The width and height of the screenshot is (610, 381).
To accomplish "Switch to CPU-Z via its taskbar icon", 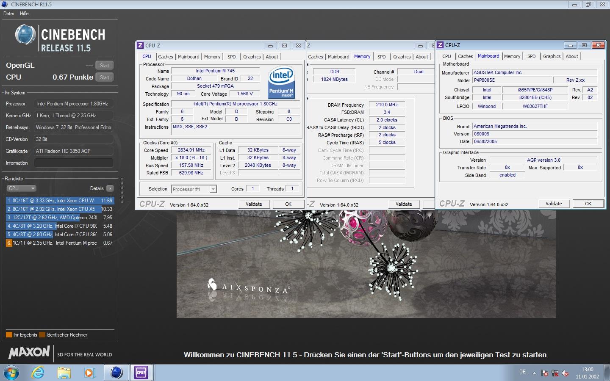I will click(141, 373).
